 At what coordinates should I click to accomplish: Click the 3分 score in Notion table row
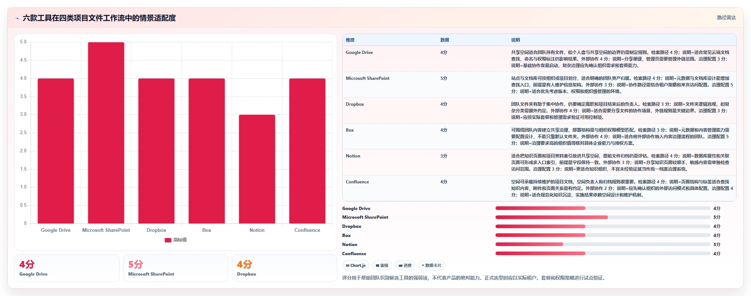443,156
